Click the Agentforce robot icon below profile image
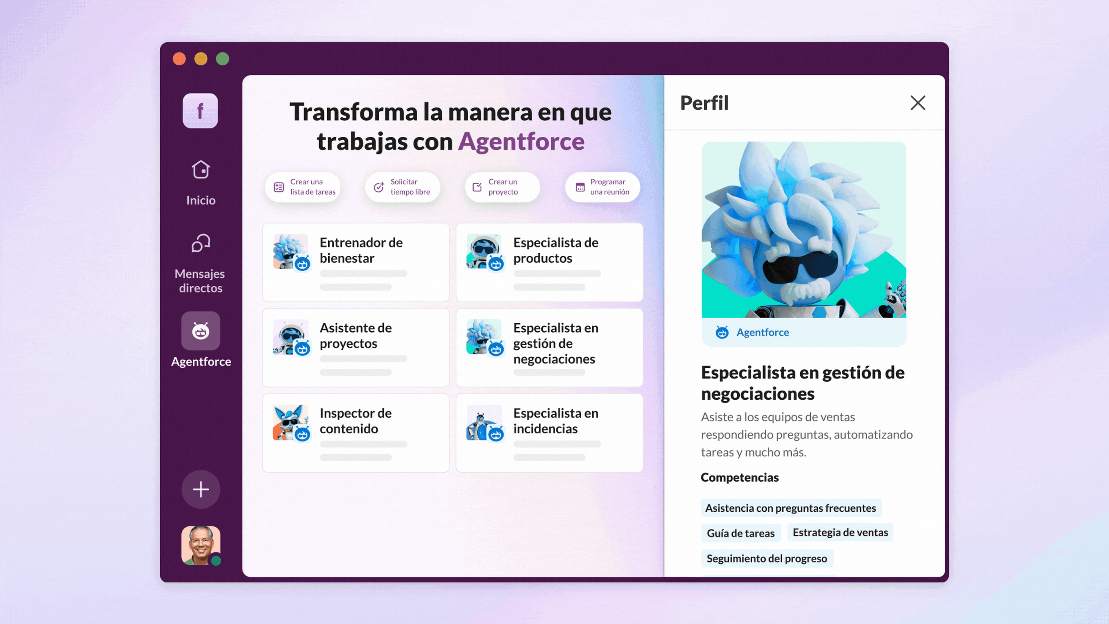This screenshot has height=624, width=1109. tap(722, 332)
